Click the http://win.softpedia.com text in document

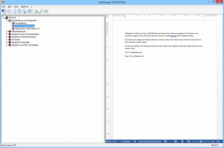[x=134, y=56]
